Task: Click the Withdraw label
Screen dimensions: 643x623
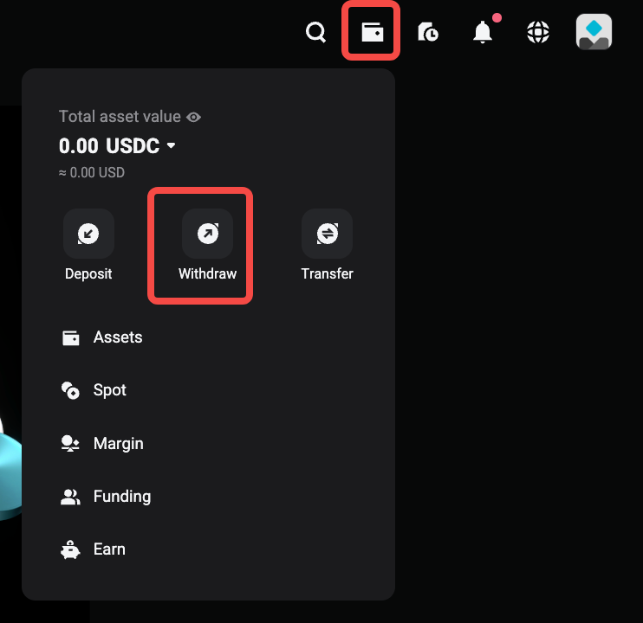Action: coord(207,273)
